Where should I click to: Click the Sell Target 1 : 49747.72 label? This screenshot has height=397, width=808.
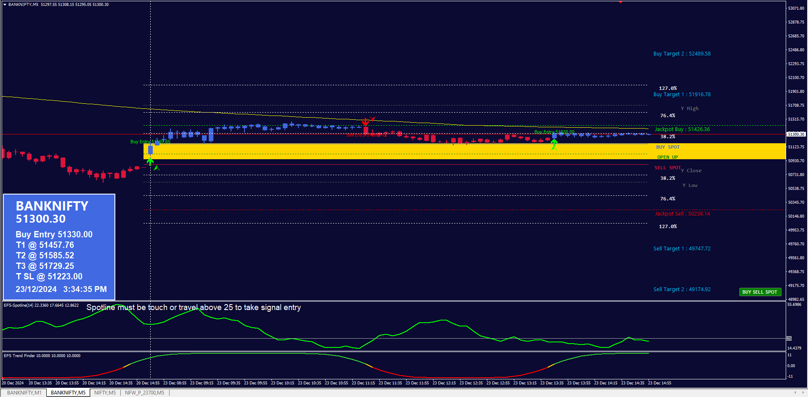pos(682,249)
